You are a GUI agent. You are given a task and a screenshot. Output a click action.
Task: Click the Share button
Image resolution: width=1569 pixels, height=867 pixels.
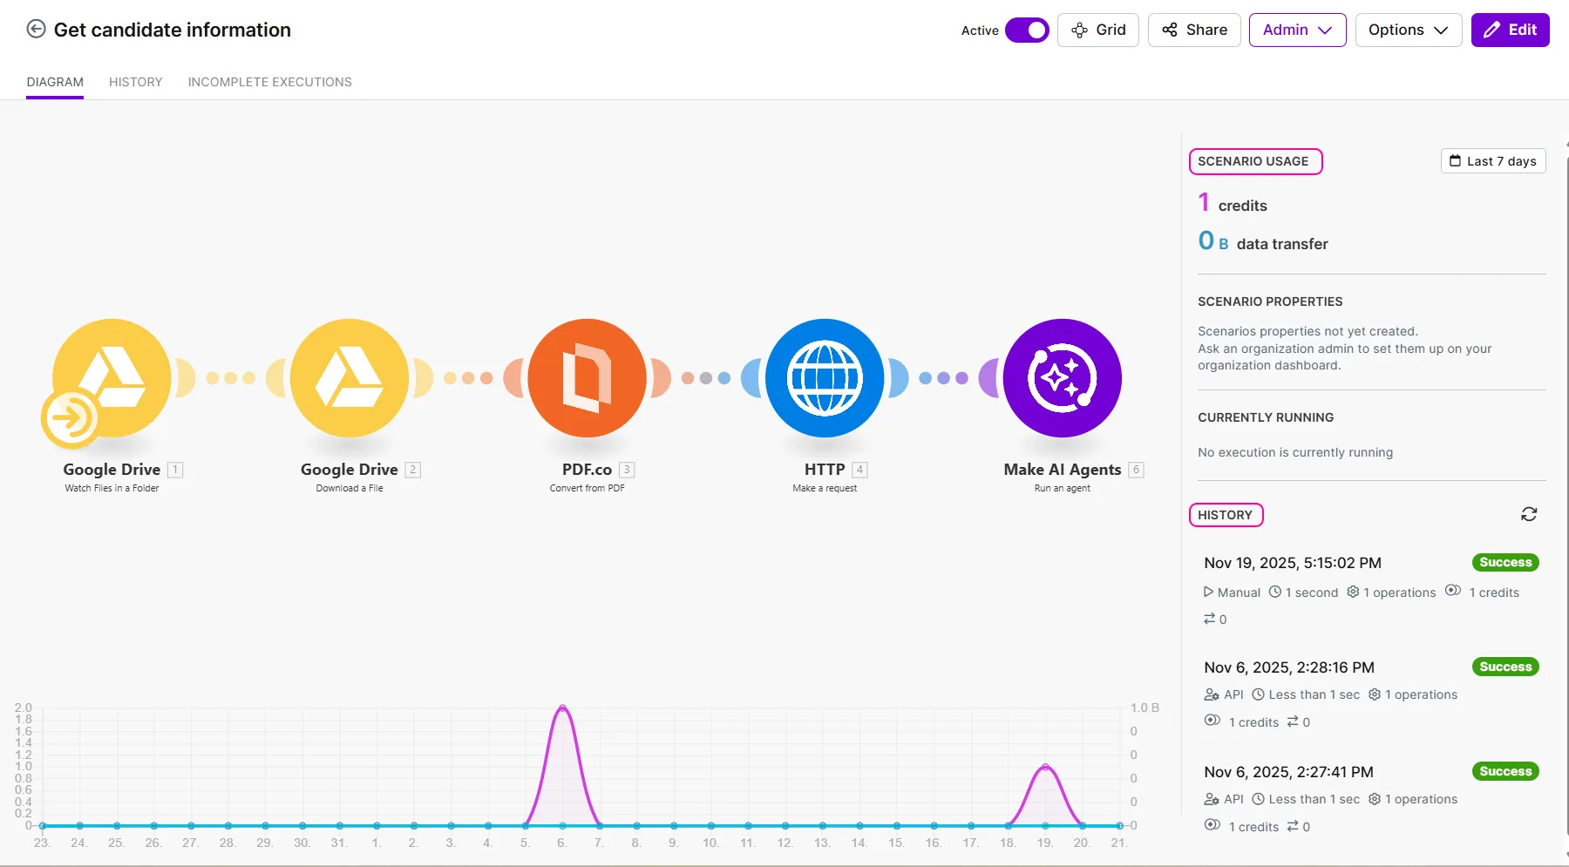click(x=1194, y=30)
